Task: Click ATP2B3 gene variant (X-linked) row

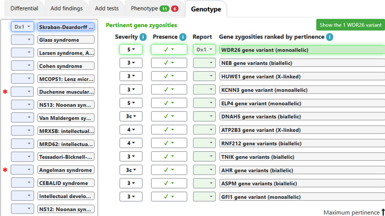Action: (x=302, y=130)
